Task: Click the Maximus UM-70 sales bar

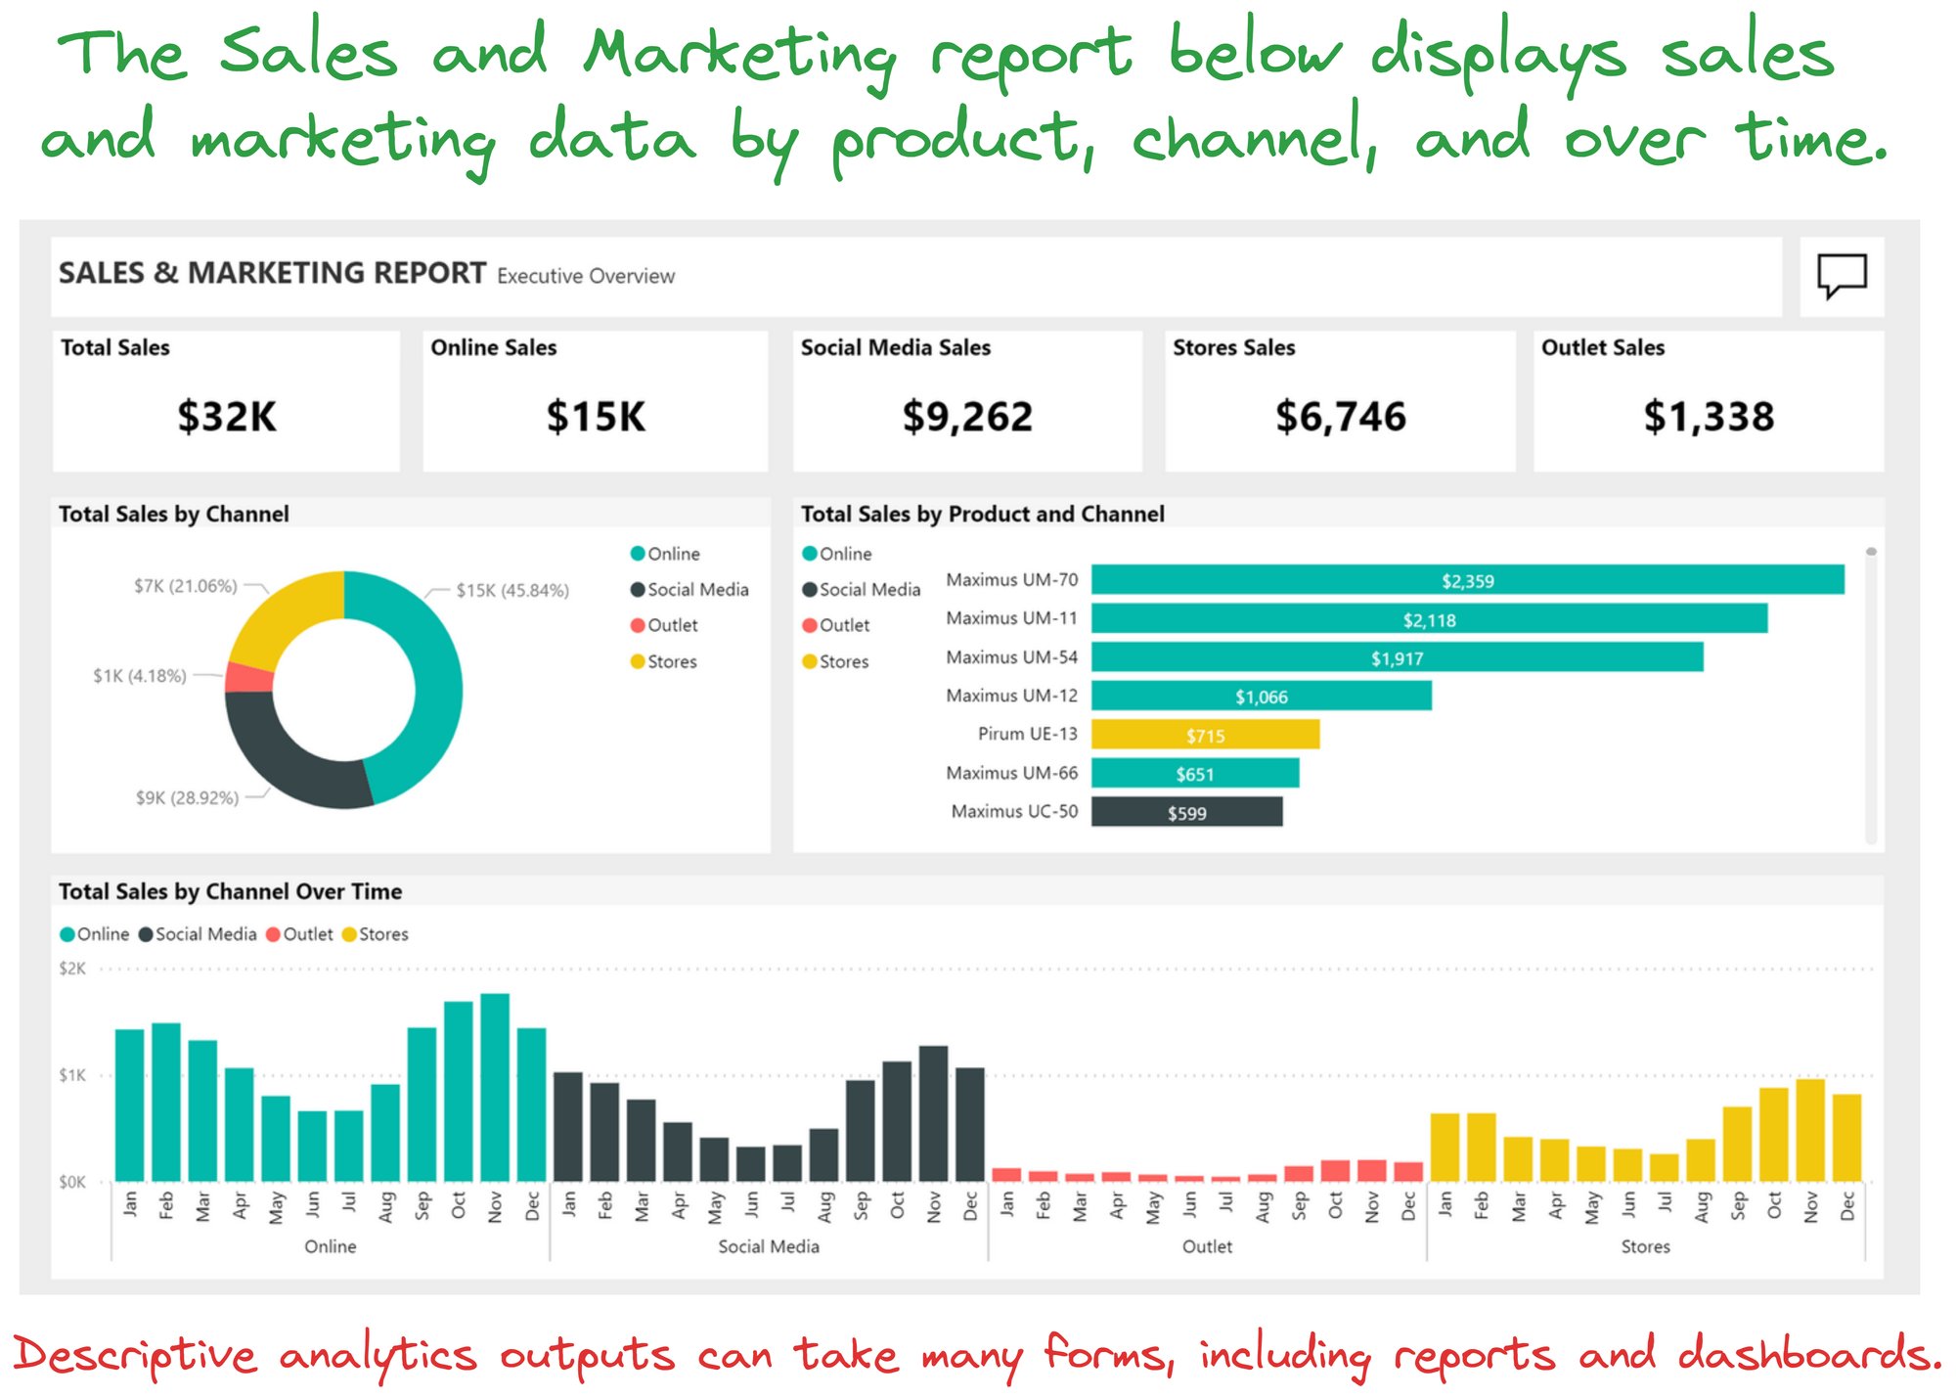Action: click(x=1467, y=580)
